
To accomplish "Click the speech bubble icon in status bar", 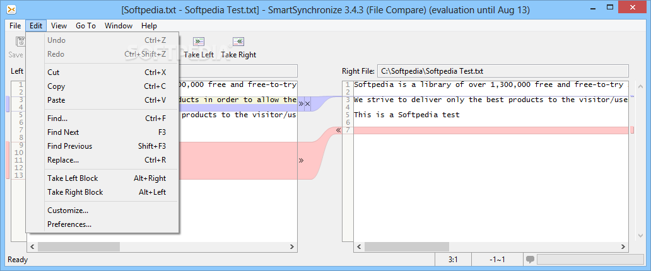I will coord(530,260).
